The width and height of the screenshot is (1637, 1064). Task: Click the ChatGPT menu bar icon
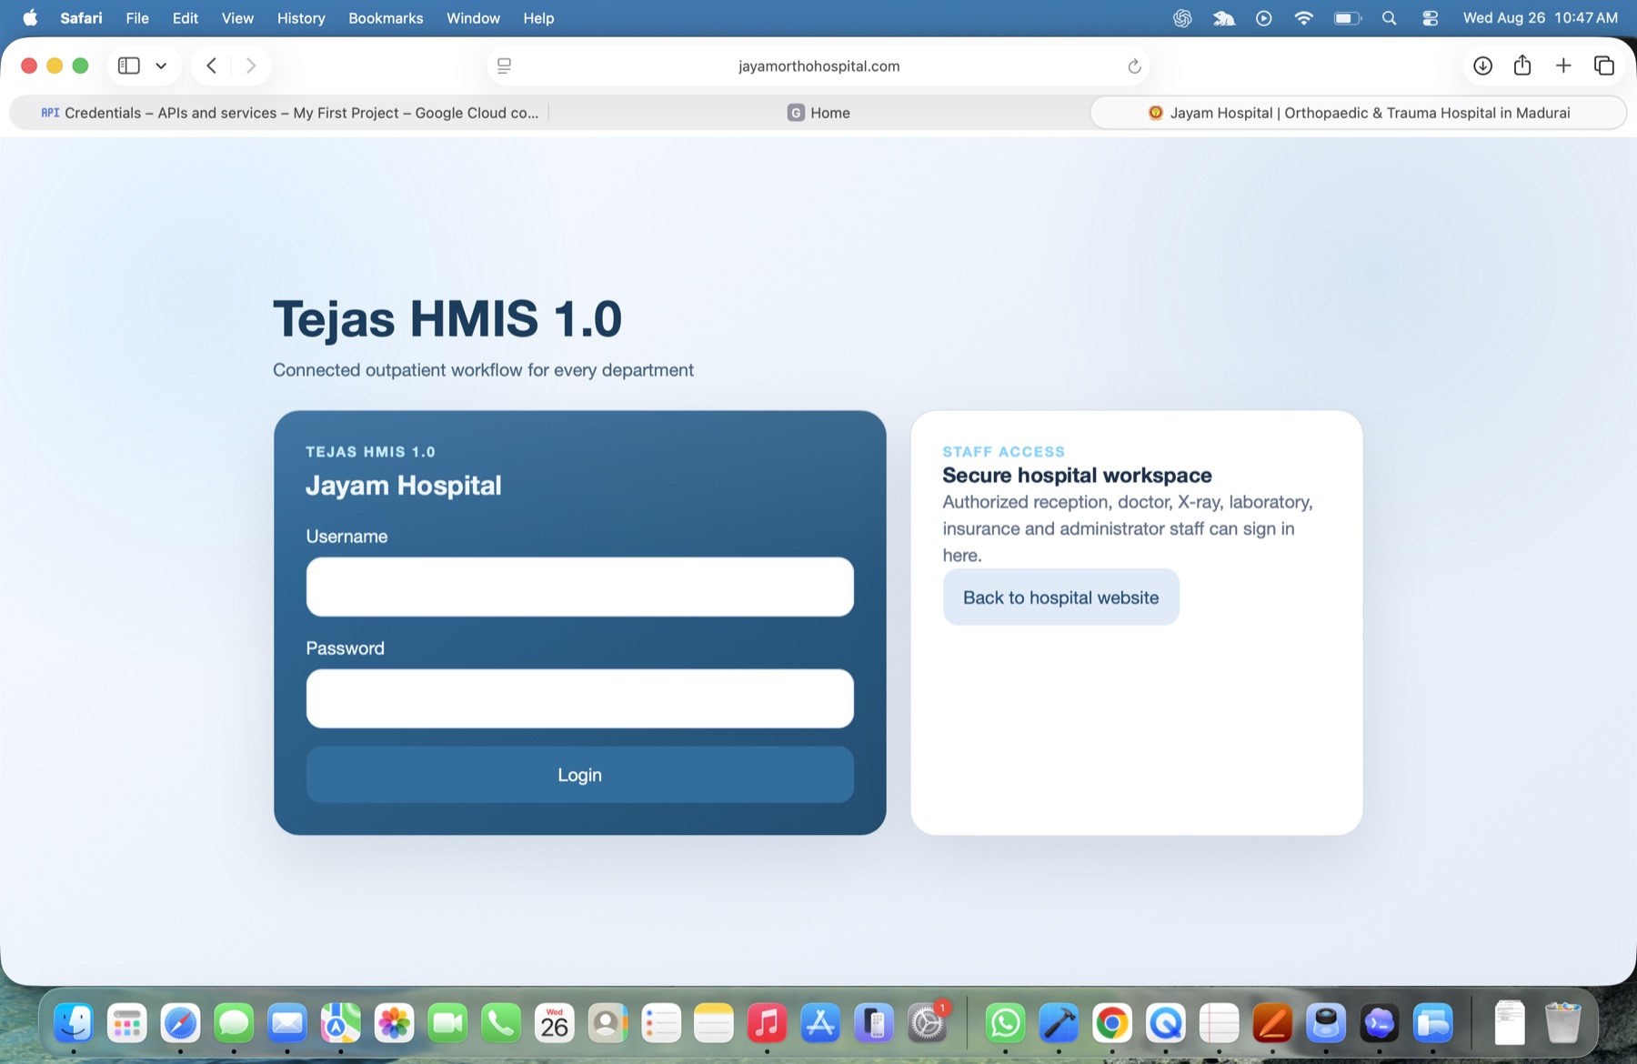pos(1182,18)
